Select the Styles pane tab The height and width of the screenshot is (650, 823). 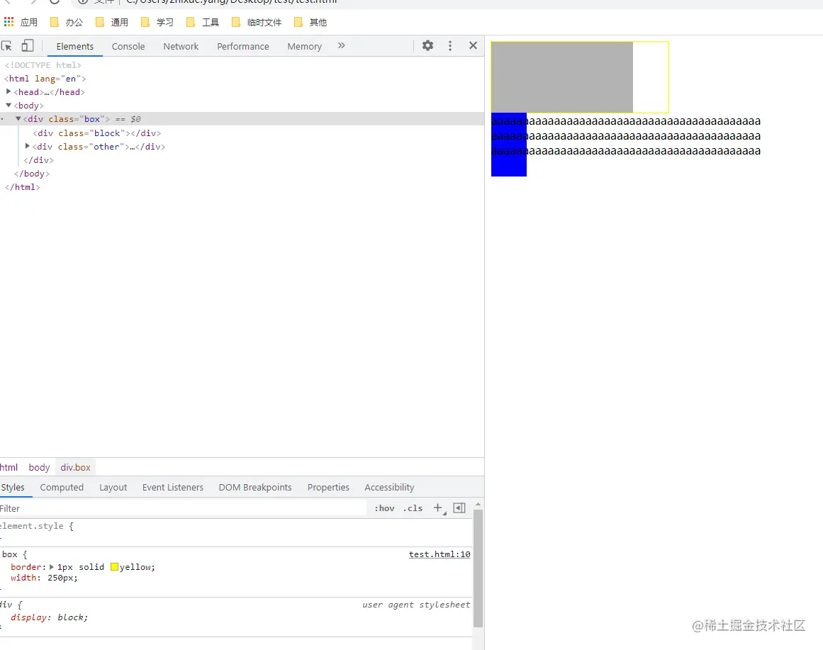(x=13, y=487)
